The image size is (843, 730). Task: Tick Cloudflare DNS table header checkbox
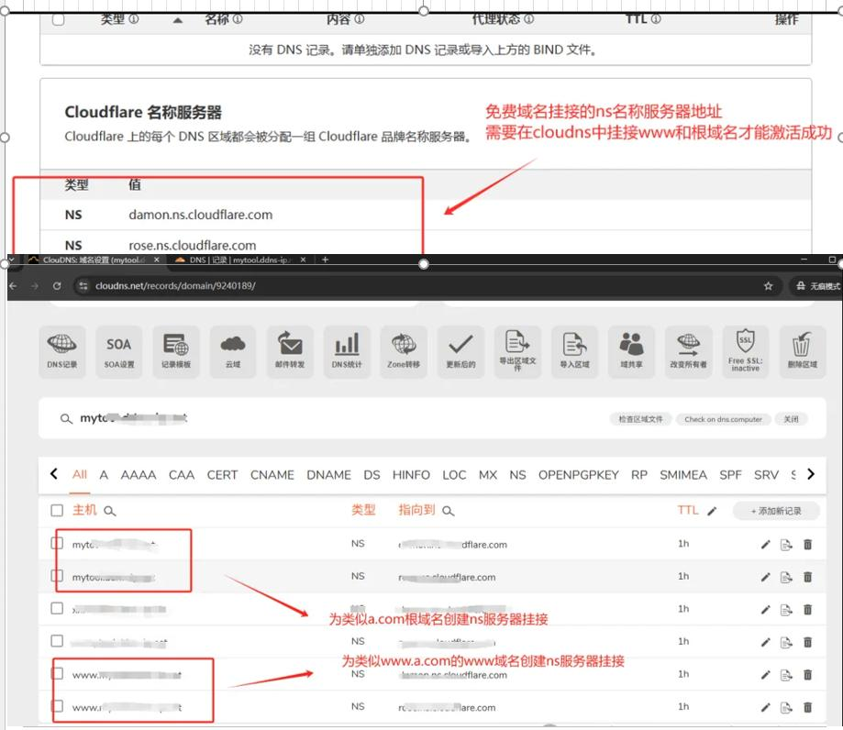[x=59, y=20]
